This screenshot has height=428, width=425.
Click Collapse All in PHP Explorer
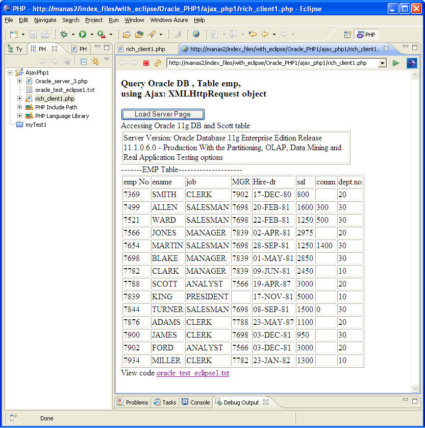(x=84, y=62)
